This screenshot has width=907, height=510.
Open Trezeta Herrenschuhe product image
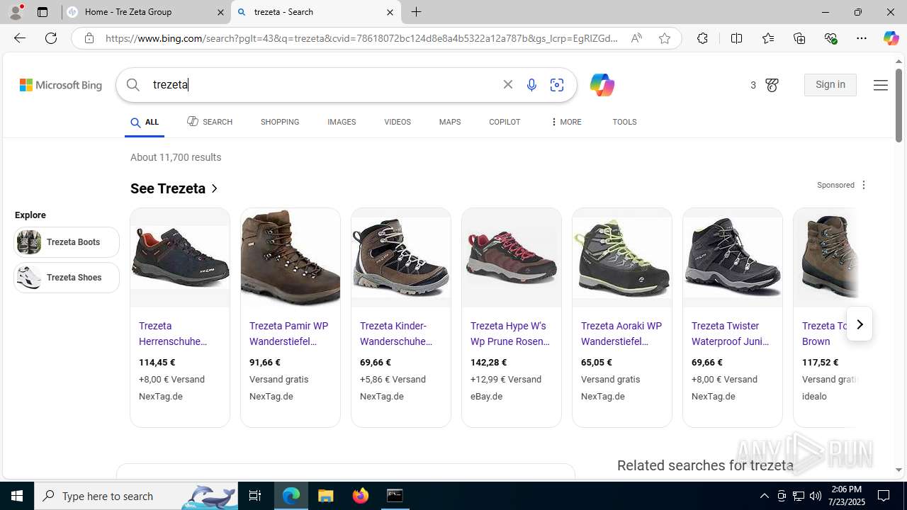point(180,258)
